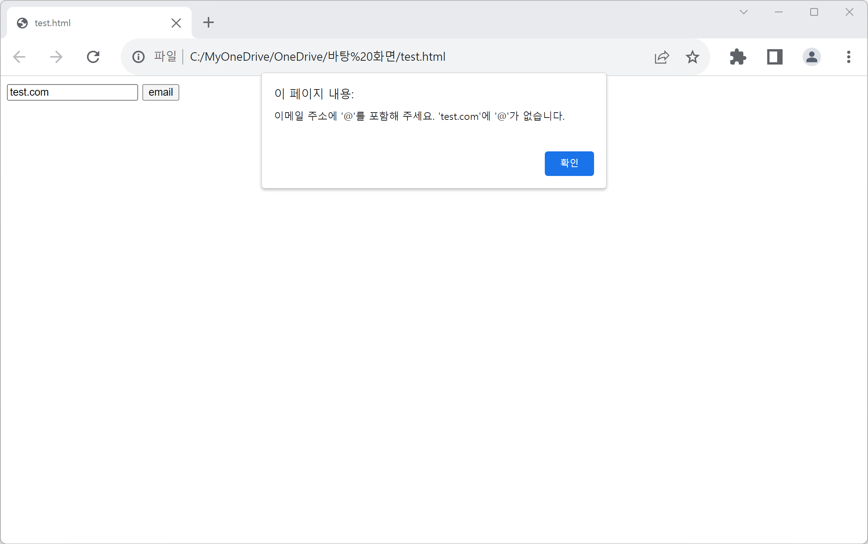Close the test.html tab
This screenshot has height=544, width=868.
176,23
